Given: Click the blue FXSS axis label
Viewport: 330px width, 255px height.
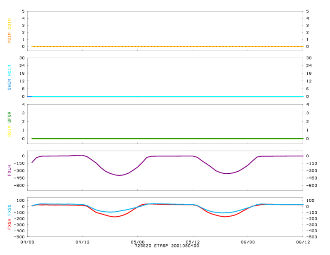Looking at the screenshot, I should coord(9,210).
